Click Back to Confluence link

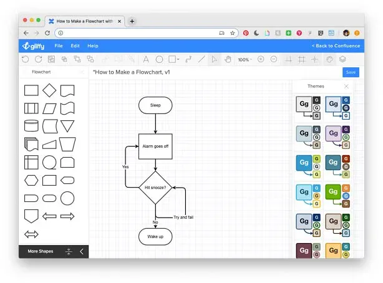[336, 46]
